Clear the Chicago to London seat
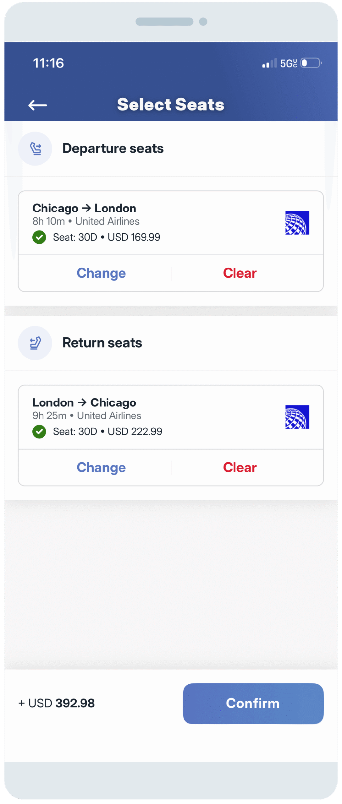The width and height of the screenshot is (342, 804). 240,273
